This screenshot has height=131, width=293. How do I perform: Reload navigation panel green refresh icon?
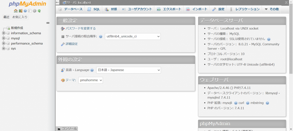(x=39, y=11)
